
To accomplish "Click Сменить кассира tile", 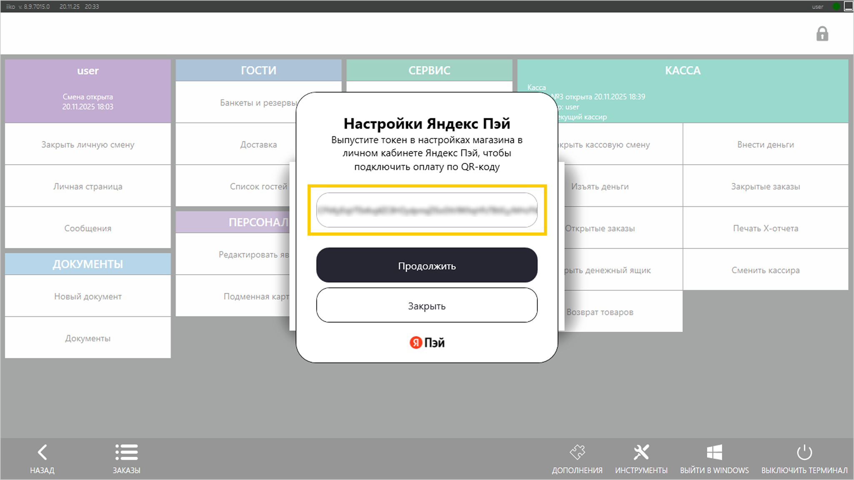I will point(766,270).
